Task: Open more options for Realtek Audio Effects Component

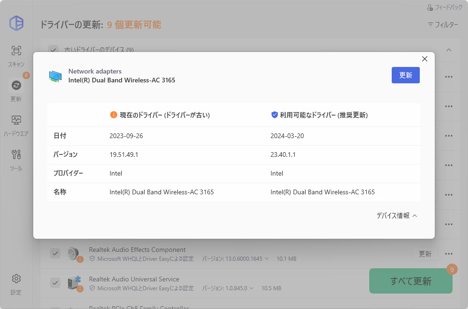Action: pos(449,254)
